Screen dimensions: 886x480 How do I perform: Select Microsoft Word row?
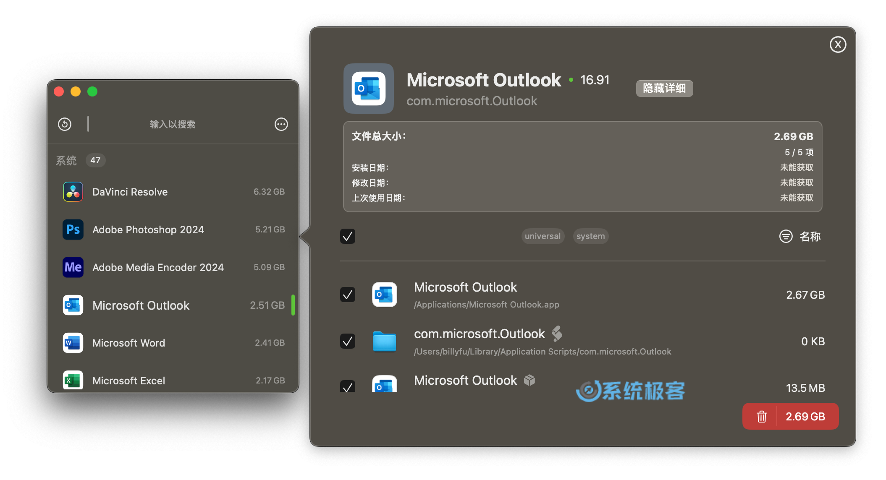173,343
